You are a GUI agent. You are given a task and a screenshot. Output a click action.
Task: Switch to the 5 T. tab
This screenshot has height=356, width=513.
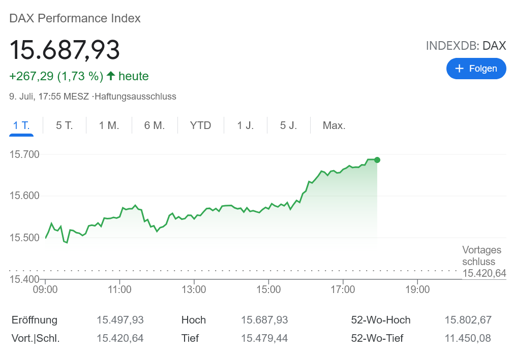click(x=65, y=125)
